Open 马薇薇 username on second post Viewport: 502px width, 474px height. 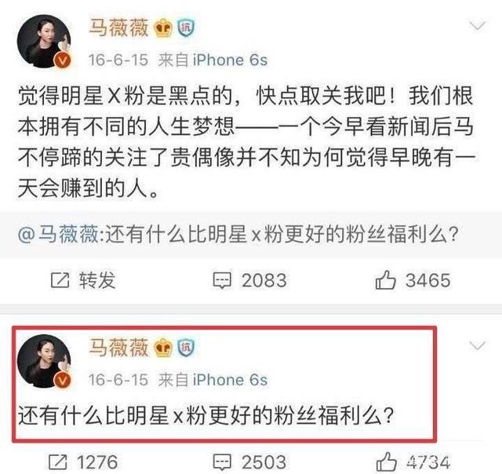pos(118,348)
